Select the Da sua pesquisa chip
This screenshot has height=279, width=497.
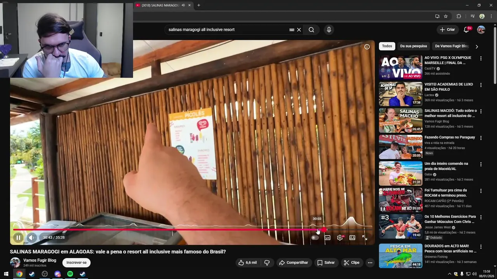[x=414, y=46]
